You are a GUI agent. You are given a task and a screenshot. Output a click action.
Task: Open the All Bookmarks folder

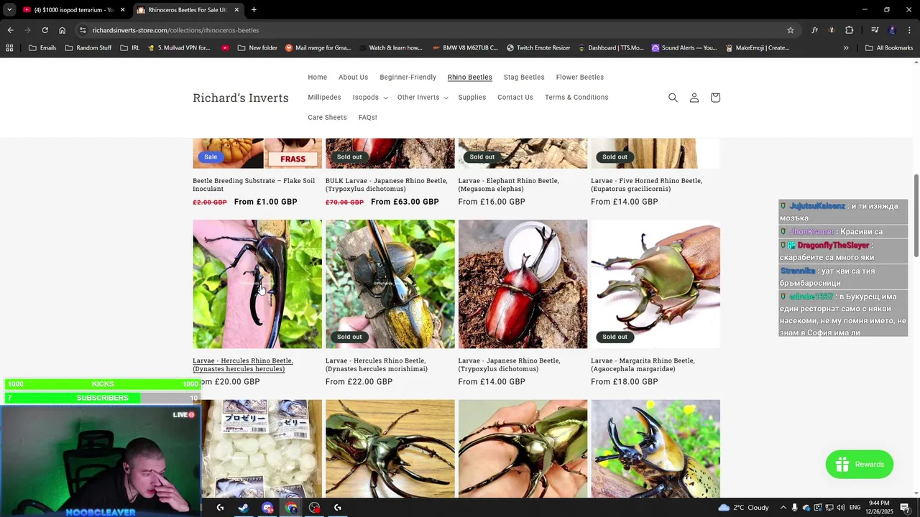[889, 48]
